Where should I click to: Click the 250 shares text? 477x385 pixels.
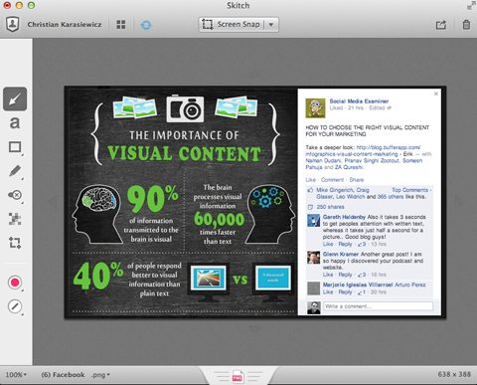pyautogui.click(x=330, y=207)
